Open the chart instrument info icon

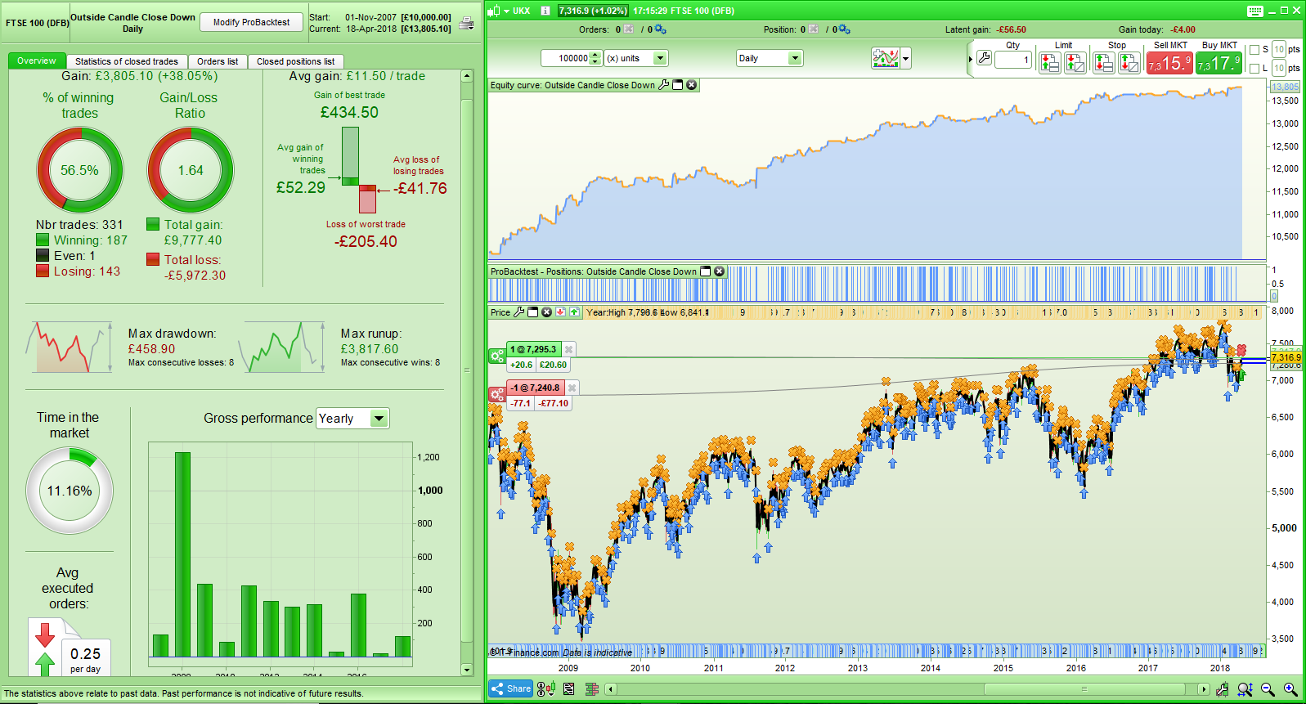(x=545, y=11)
